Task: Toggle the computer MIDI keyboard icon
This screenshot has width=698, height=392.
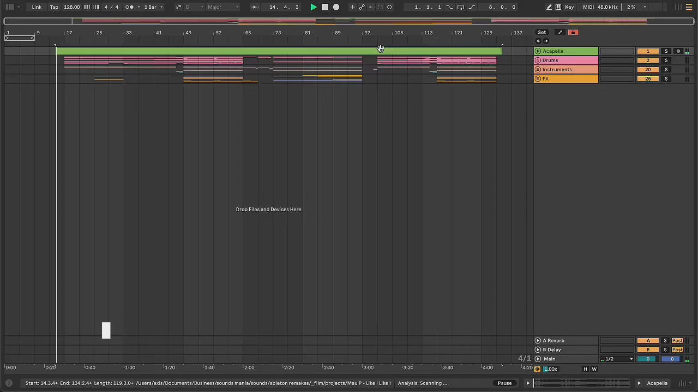Action: point(558,7)
